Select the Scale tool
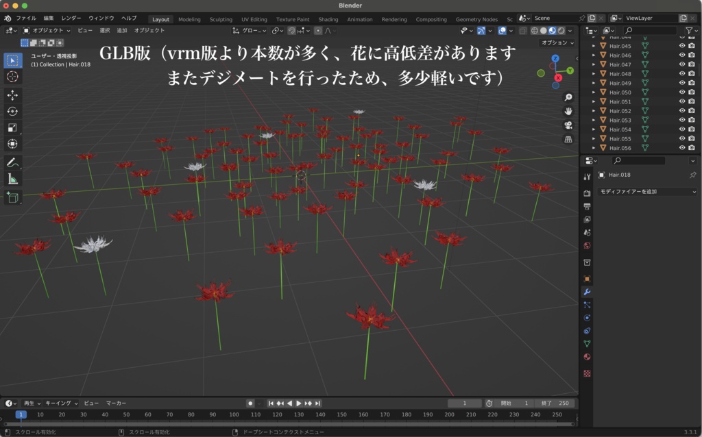Image resolution: width=702 pixels, height=437 pixels. tap(12, 128)
